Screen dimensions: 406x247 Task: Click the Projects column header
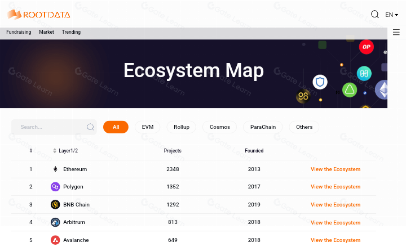[173, 151]
